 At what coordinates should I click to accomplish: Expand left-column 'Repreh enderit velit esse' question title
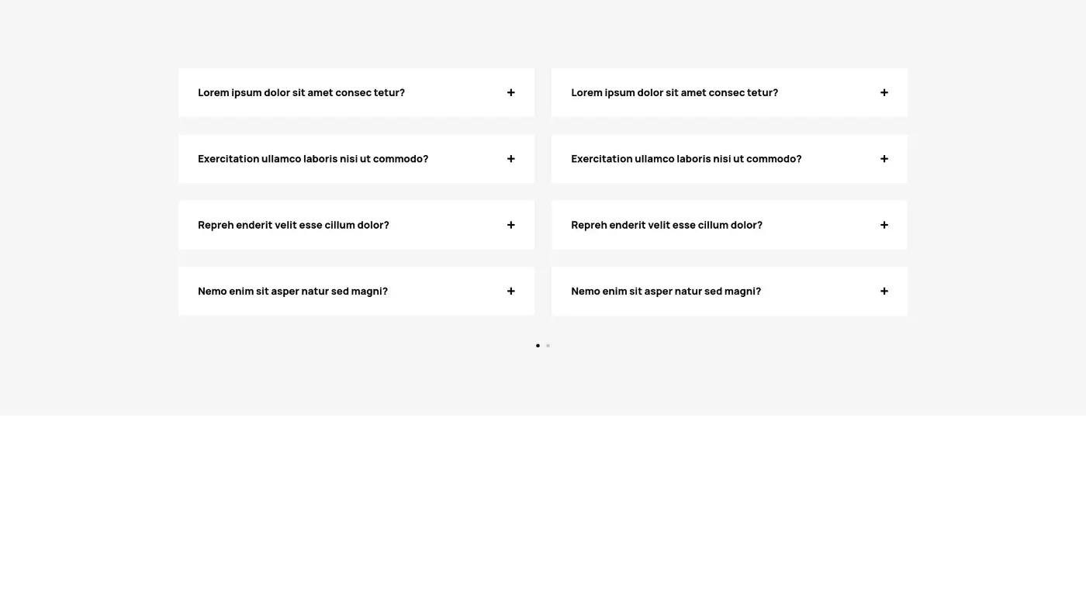[293, 225]
